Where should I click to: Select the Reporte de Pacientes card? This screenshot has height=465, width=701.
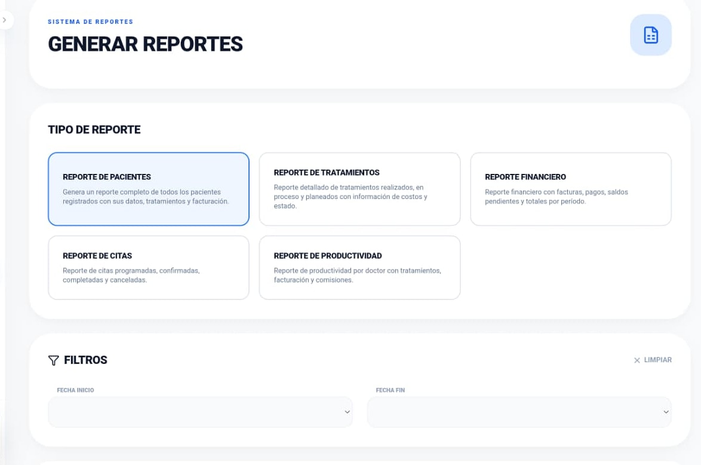149,189
